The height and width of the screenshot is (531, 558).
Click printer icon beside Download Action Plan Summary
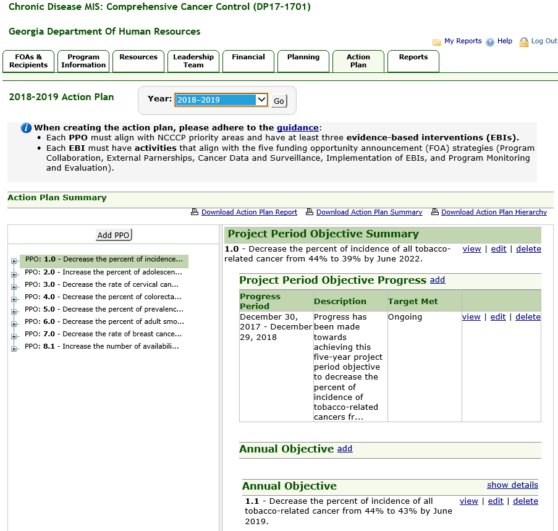pos(310,212)
